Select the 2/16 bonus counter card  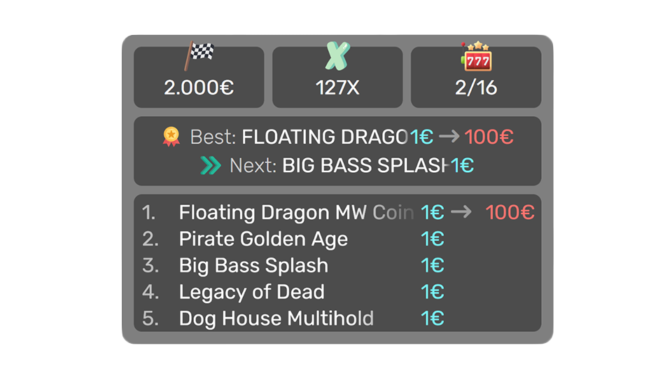[x=476, y=78]
